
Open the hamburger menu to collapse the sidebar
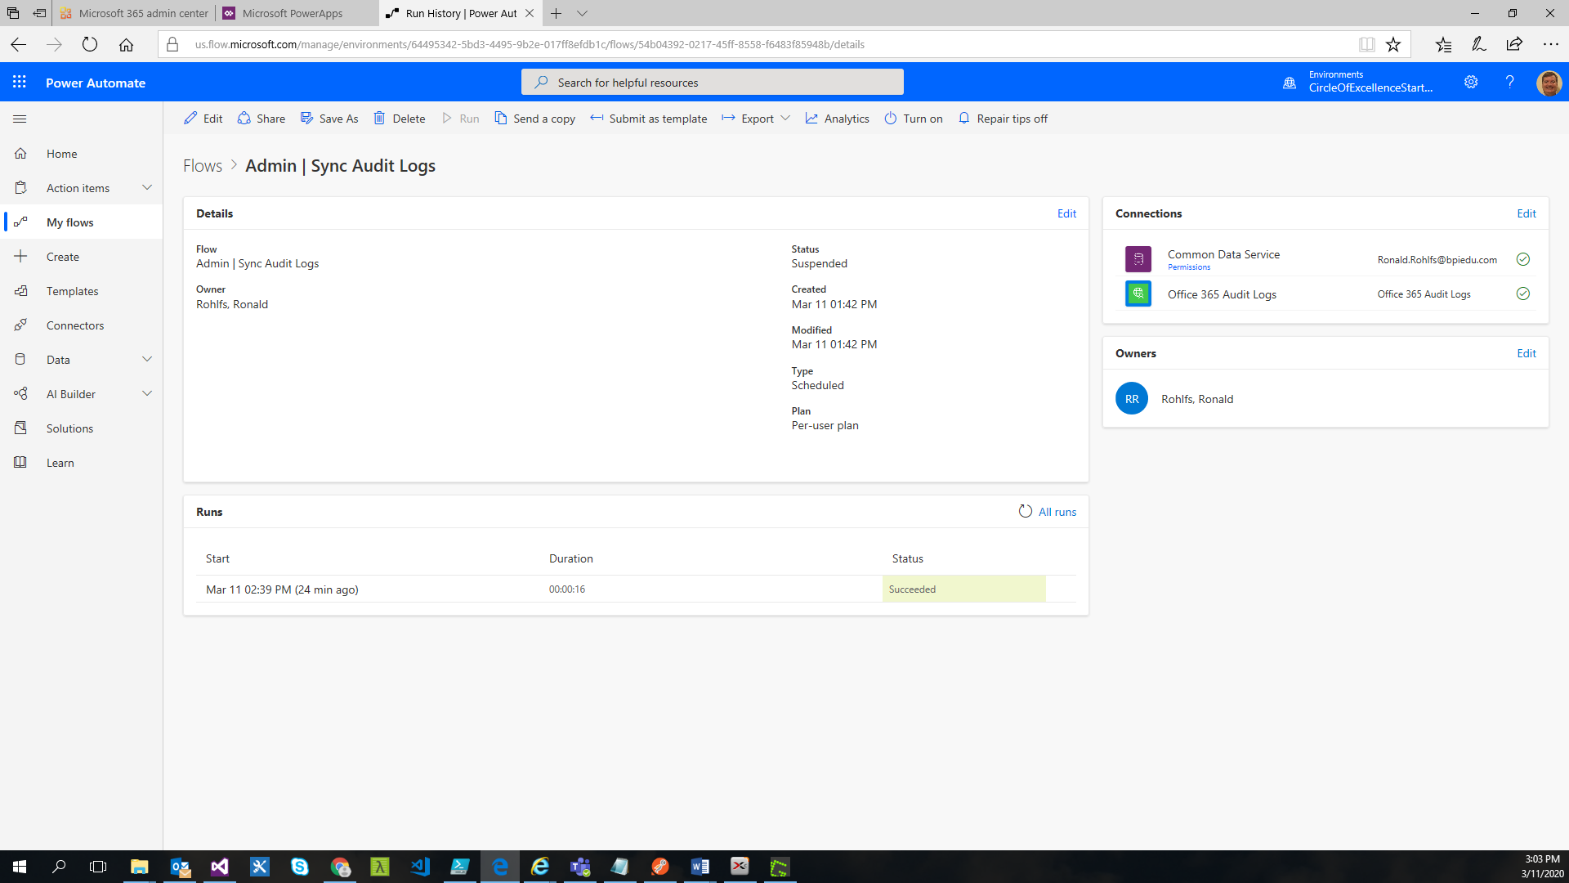pos(20,119)
